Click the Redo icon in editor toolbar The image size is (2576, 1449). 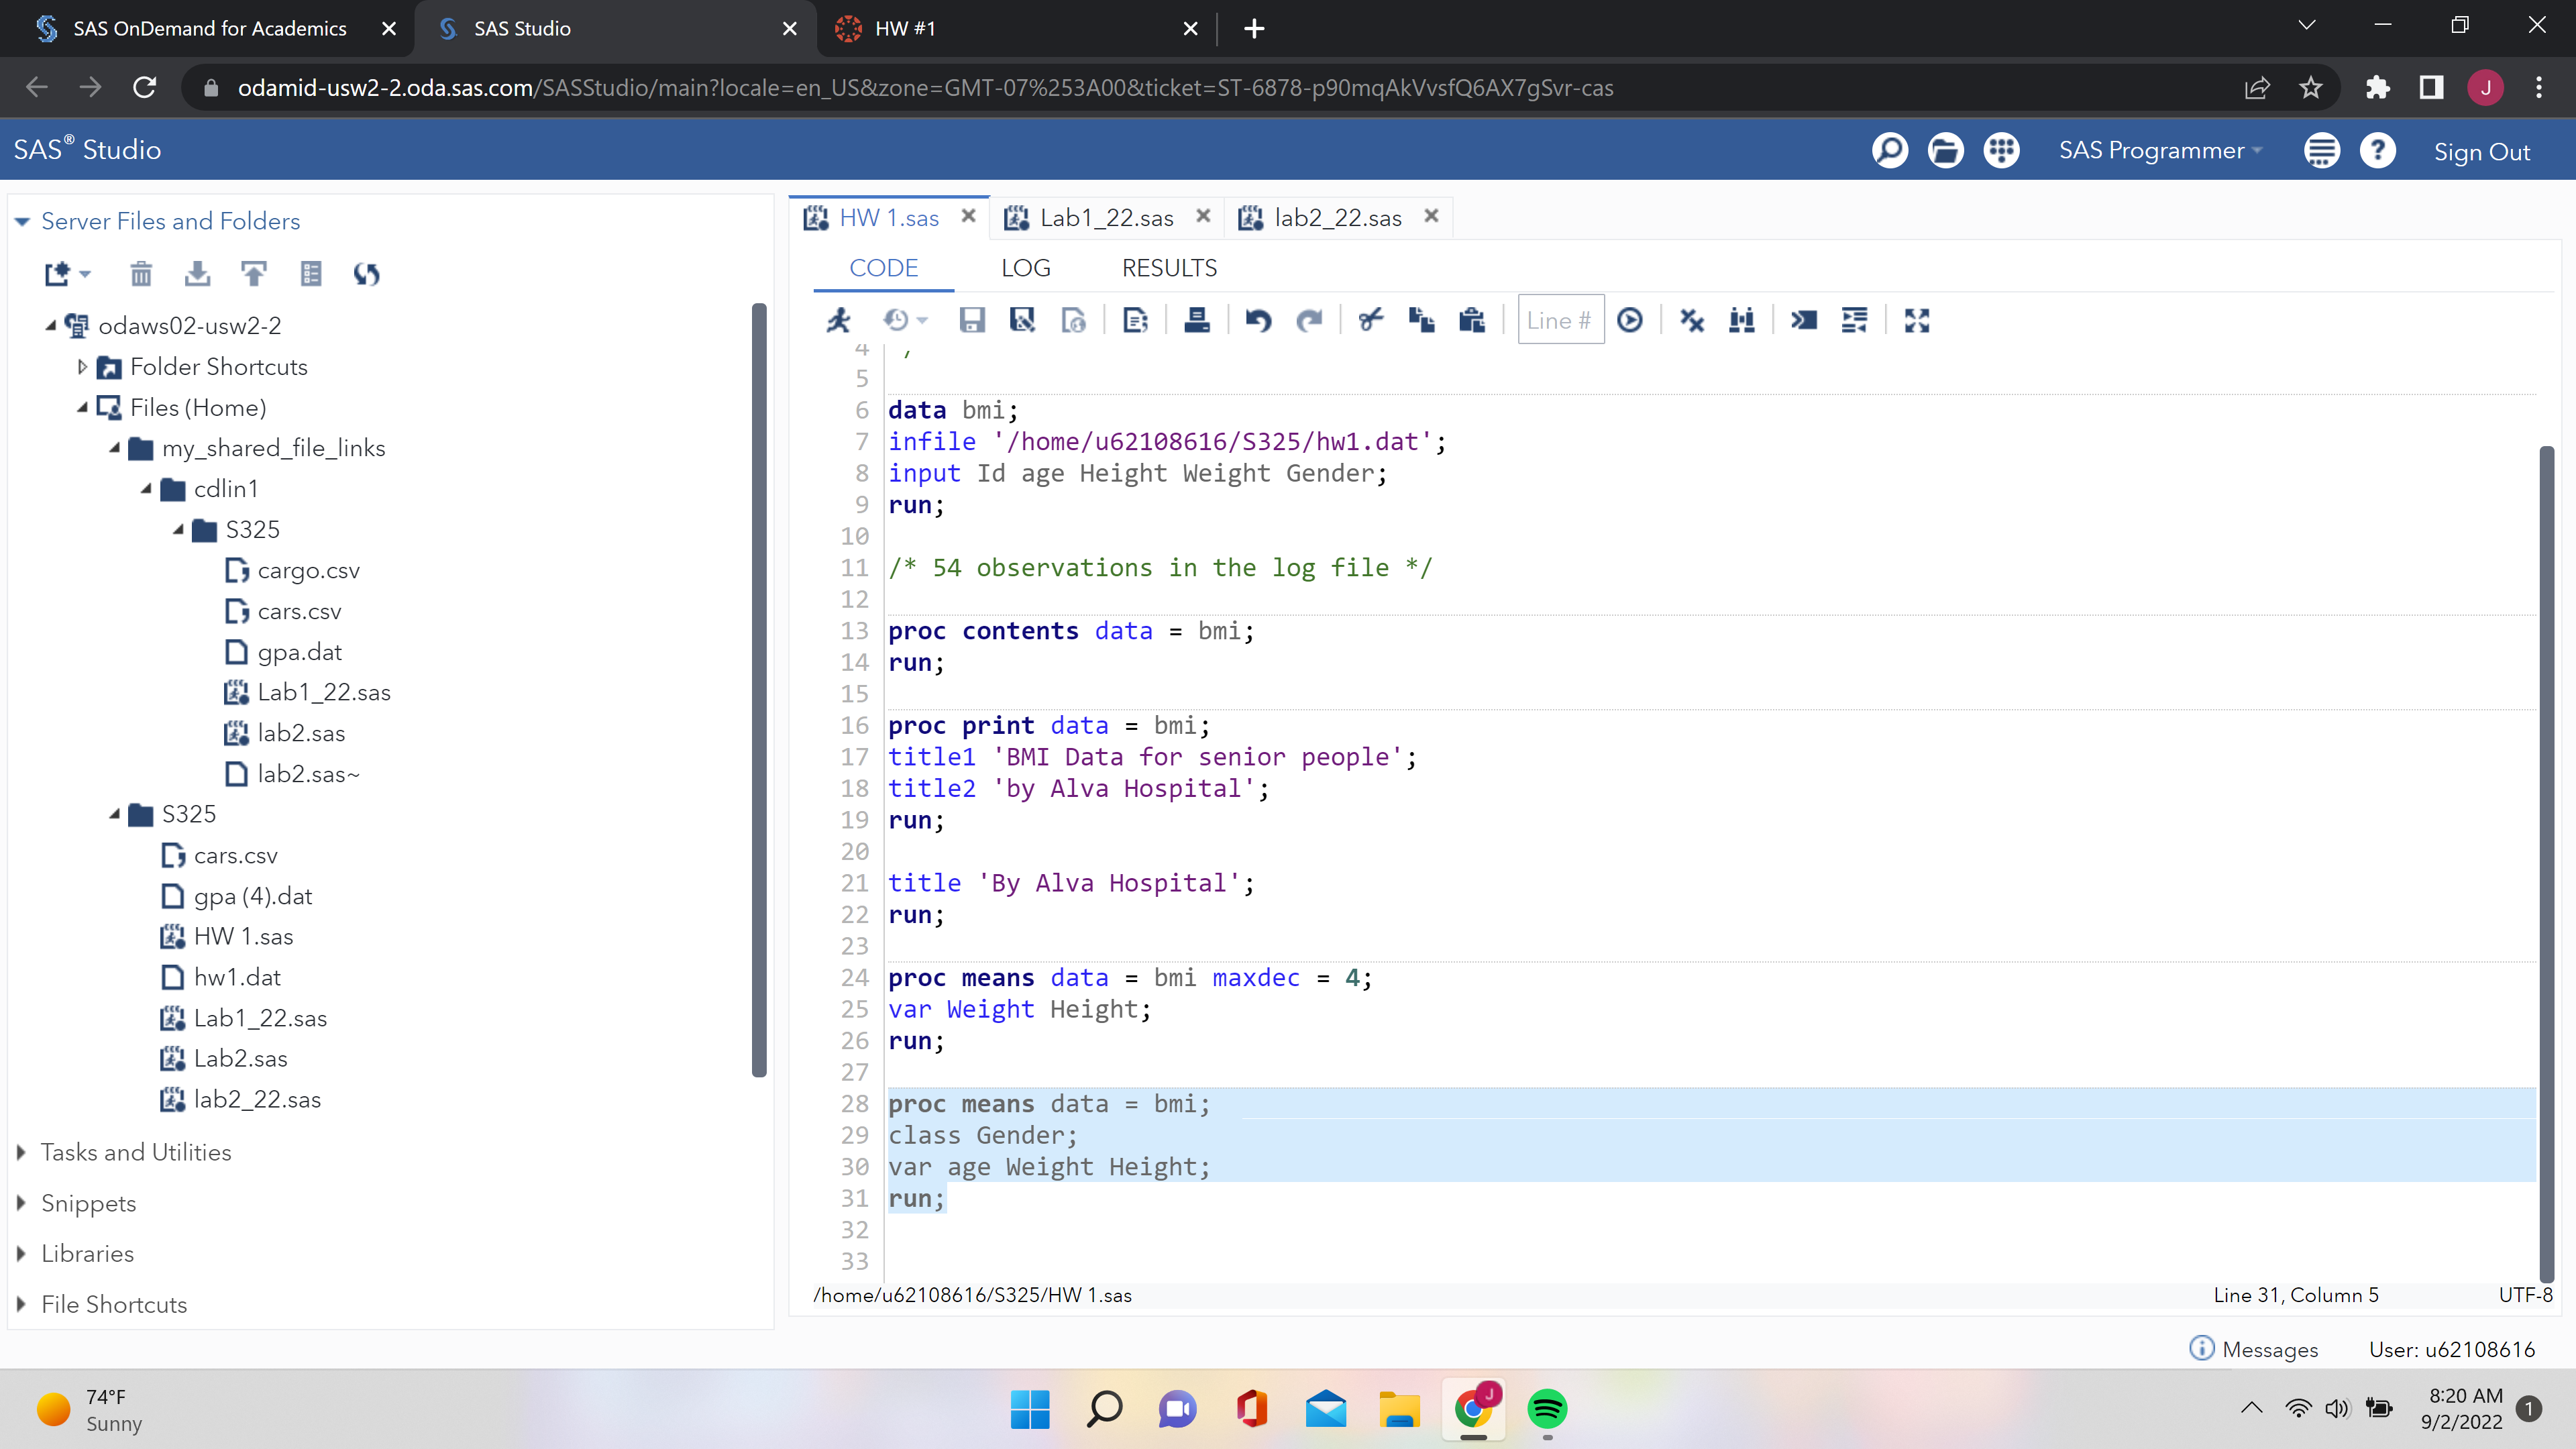tap(1309, 320)
